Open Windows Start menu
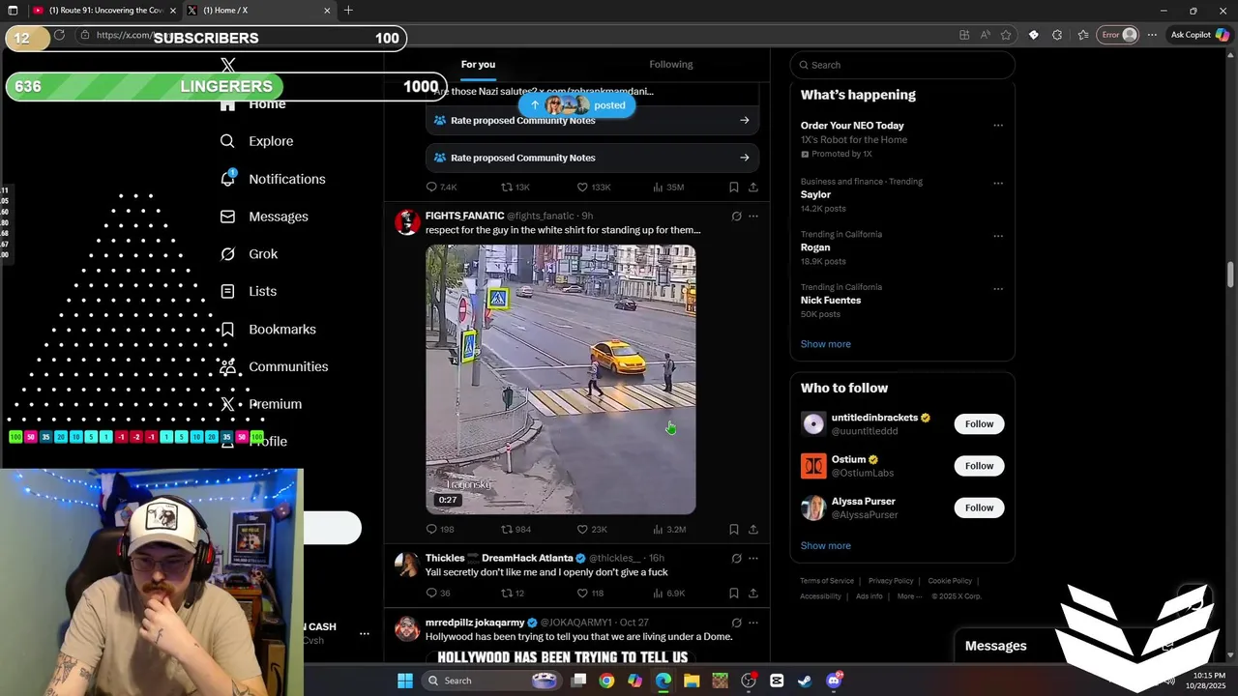This screenshot has height=696, width=1238. point(405,681)
